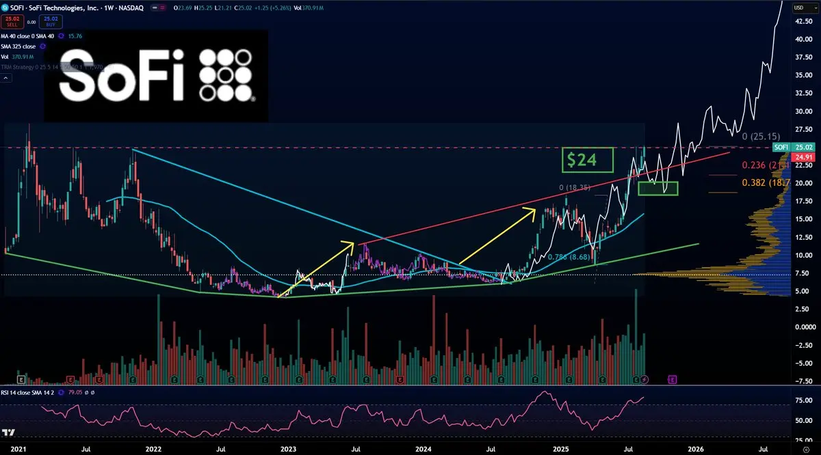Click the 40.00 price axis label
Viewport: 821px width, 455px height.
pyautogui.click(x=803, y=39)
